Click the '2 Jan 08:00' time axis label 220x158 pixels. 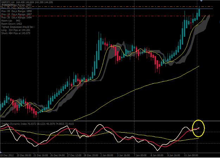[x=107, y=155]
